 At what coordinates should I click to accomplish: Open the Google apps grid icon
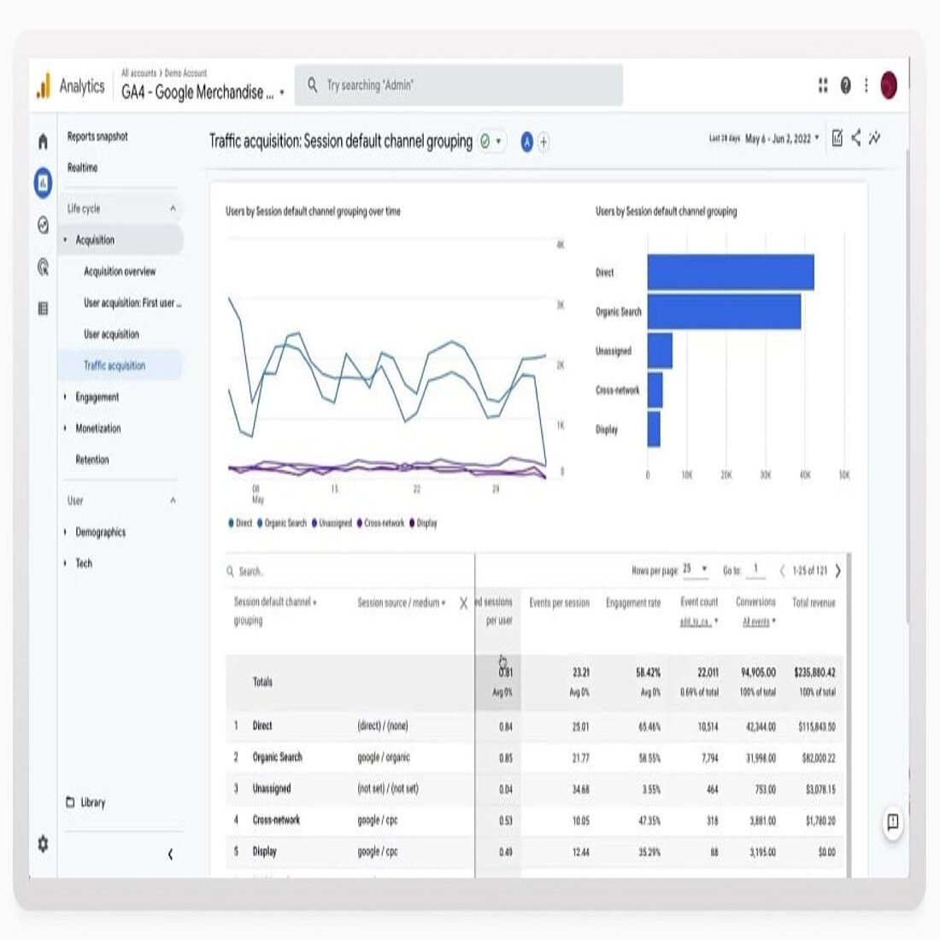click(x=823, y=85)
